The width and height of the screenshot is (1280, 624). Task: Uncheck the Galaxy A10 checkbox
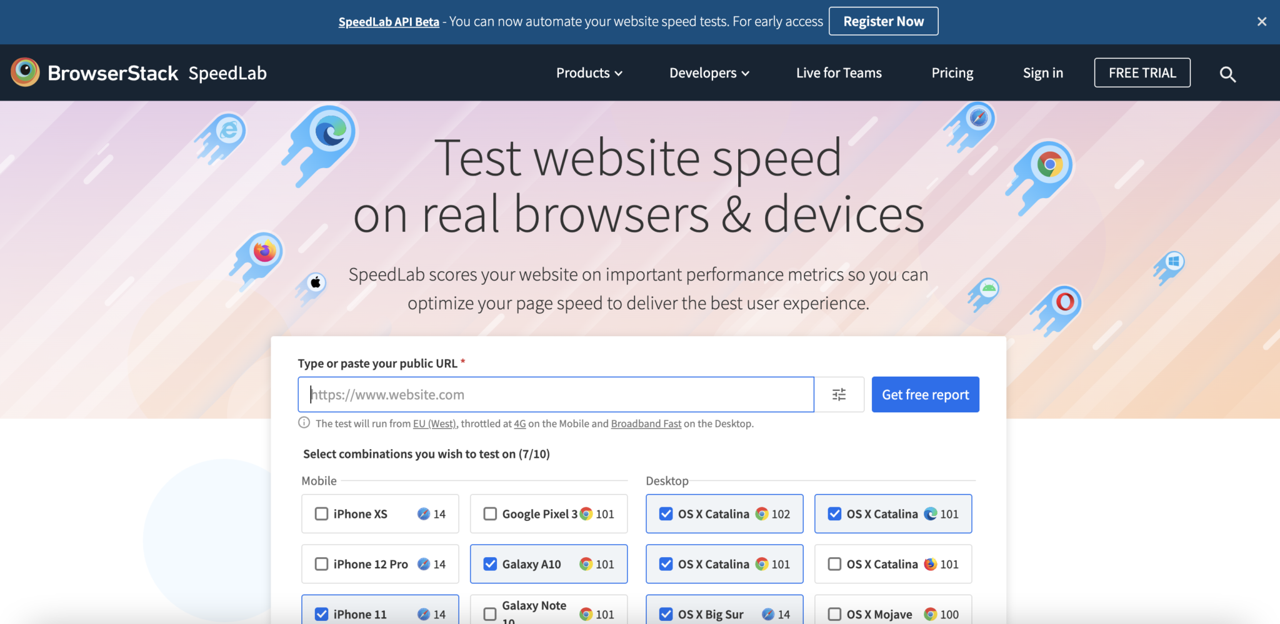pyautogui.click(x=490, y=563)
